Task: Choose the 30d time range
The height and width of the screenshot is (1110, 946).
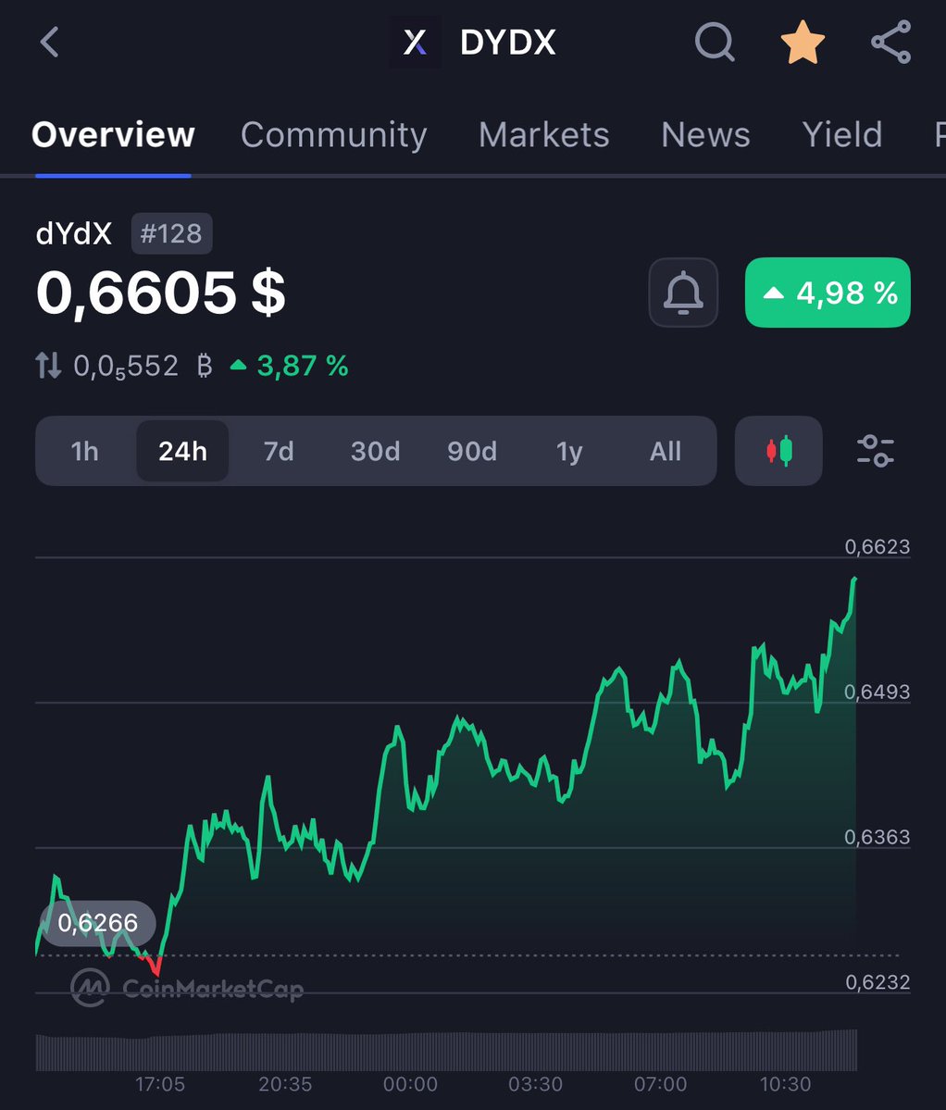Action: [x=376, y=451]
